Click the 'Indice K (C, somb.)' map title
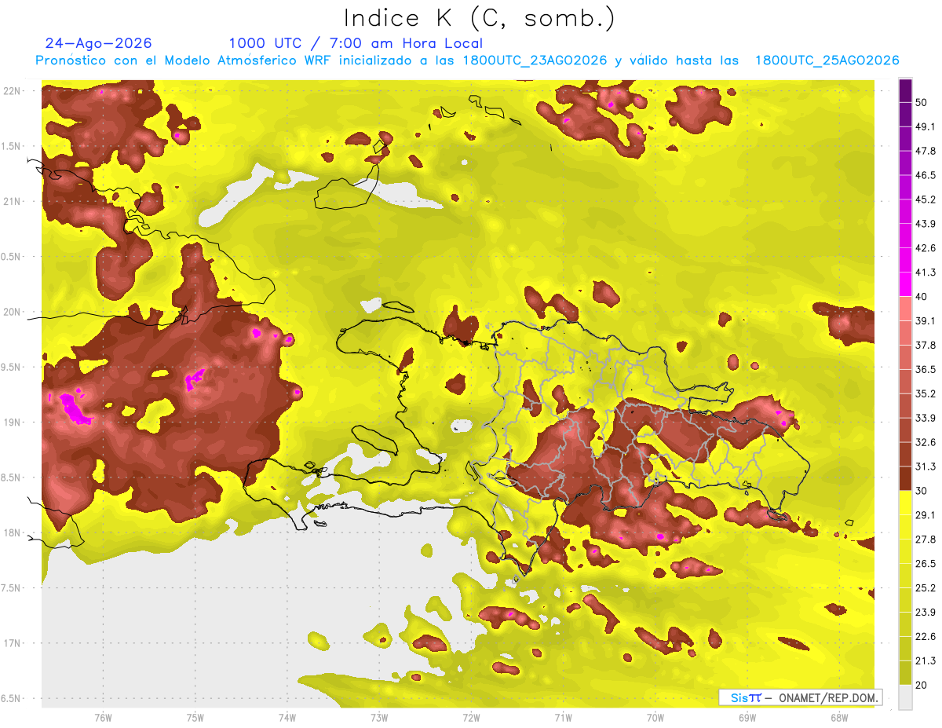The image size is (942, 728). 480,18
